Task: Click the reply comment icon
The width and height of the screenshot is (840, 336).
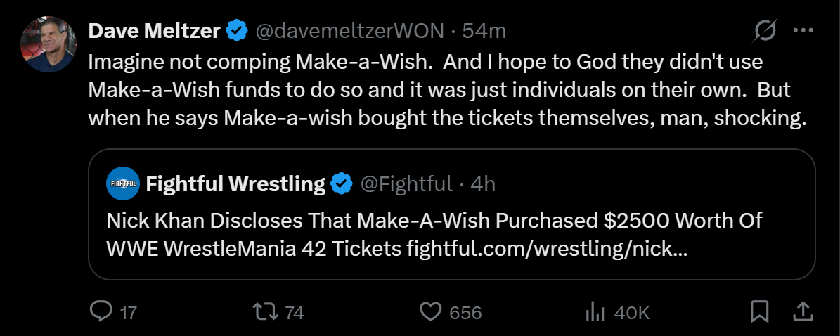Action: click(x=102, y=312)
